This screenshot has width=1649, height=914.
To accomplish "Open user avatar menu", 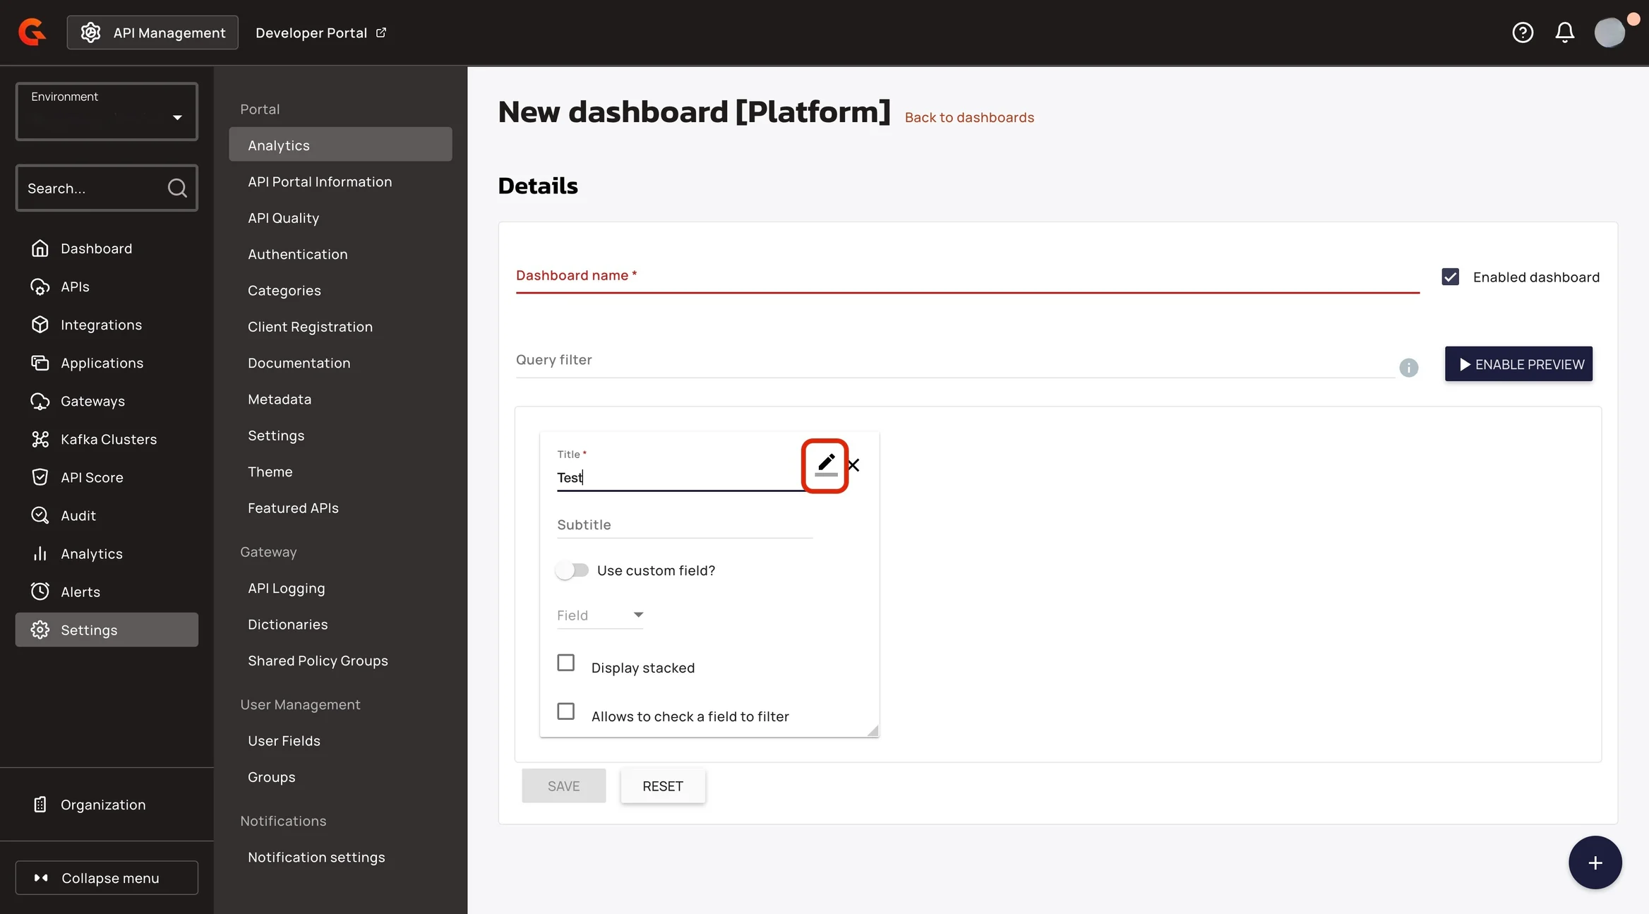I will pyautogui.click(x=1609, y=32).
